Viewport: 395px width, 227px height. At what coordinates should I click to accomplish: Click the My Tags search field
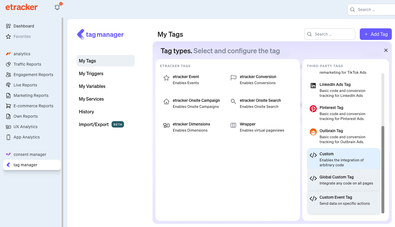tap(330, 34)
